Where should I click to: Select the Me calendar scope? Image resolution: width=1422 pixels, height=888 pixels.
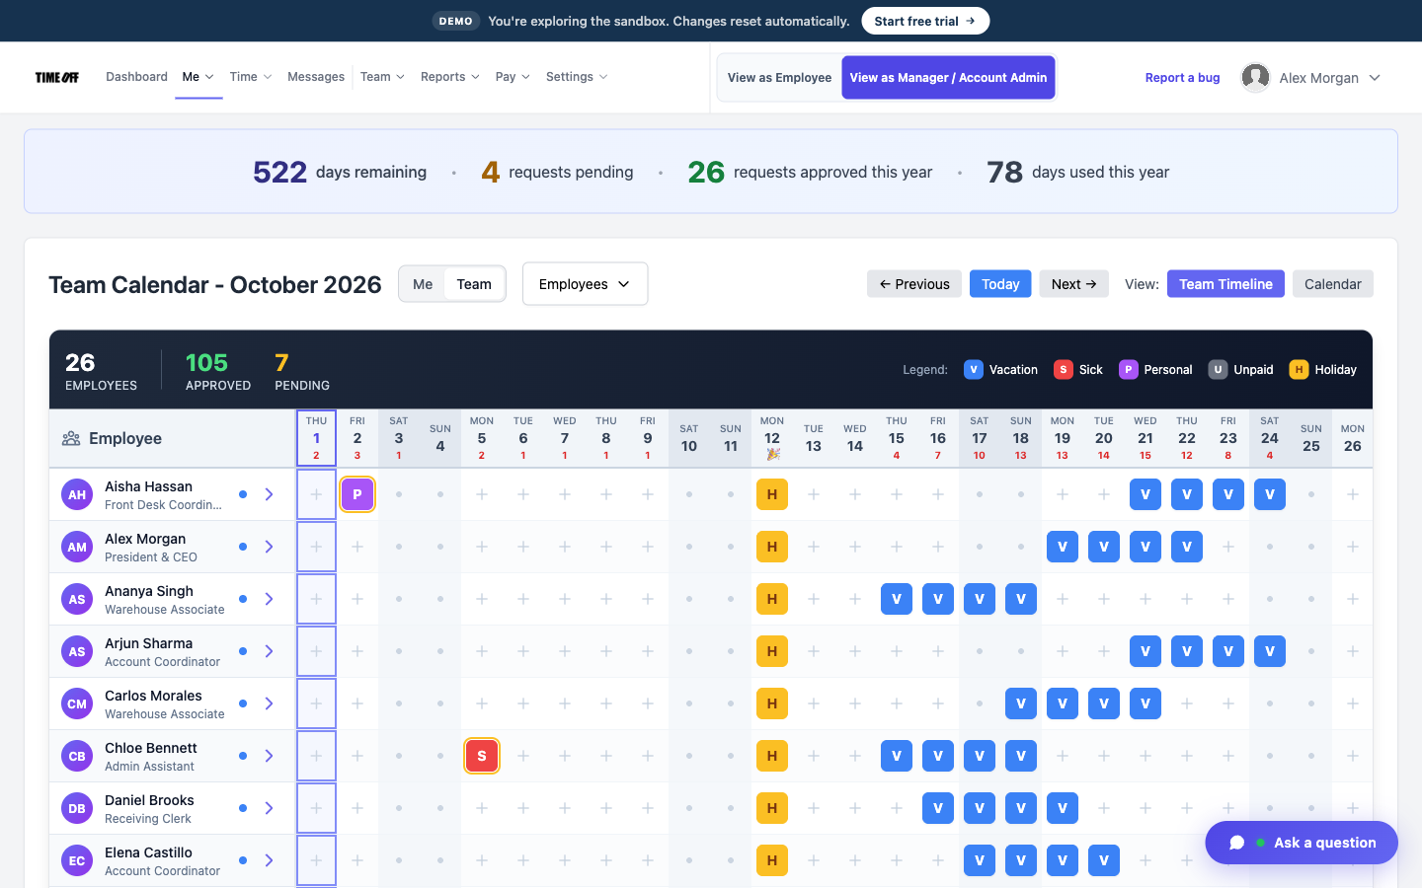click(x=423, y=284)
